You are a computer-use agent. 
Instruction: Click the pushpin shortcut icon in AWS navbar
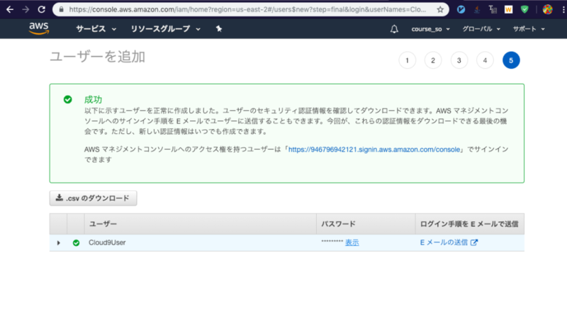(219, 29)
